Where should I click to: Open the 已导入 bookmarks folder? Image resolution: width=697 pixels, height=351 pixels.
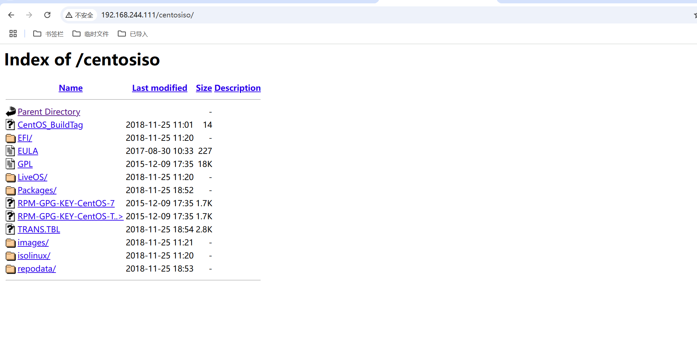133,34
